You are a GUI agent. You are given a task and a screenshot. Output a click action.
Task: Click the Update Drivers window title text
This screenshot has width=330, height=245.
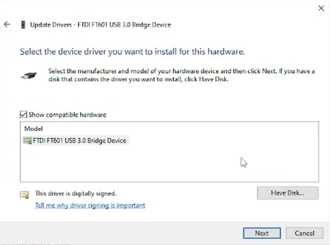tap(100, 25)
